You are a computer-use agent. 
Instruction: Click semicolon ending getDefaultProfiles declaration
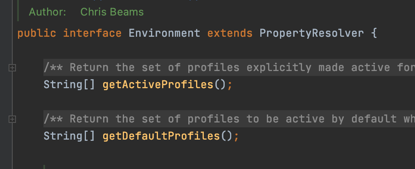click(236, 137)
